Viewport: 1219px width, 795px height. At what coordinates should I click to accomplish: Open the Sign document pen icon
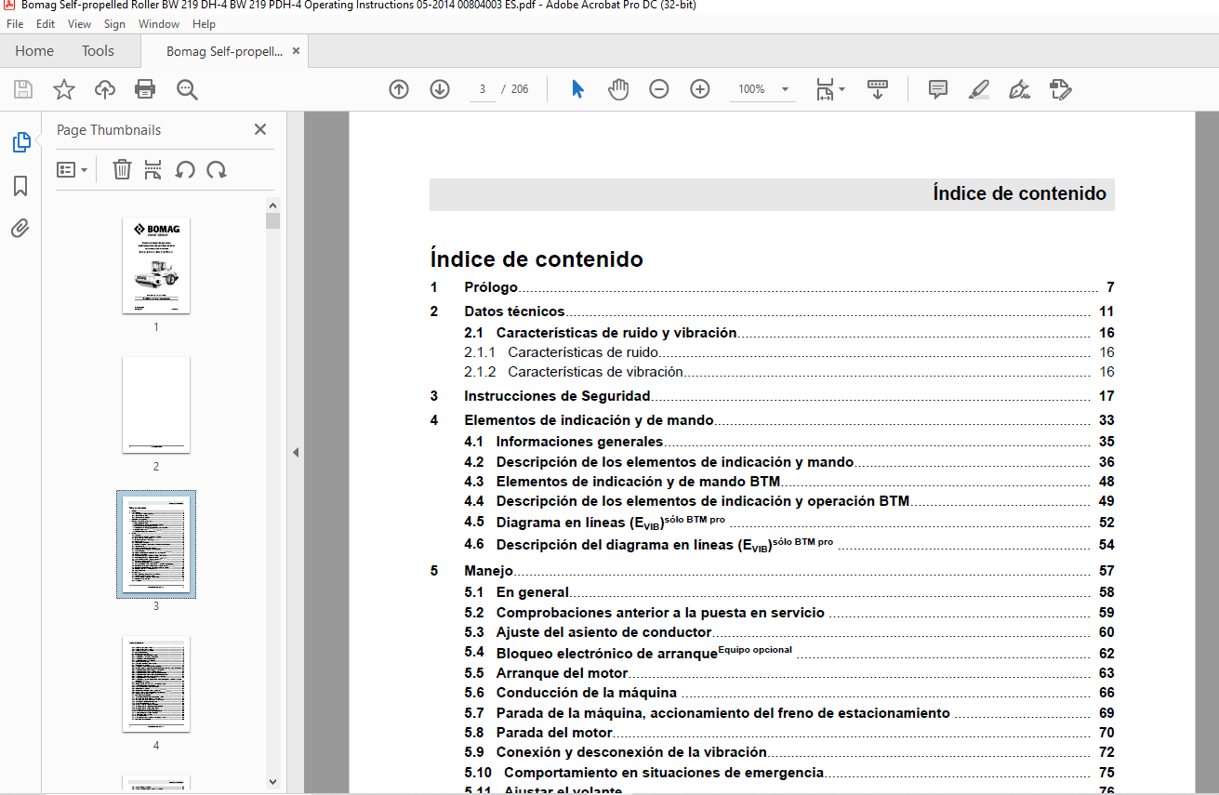(1019, 89)
